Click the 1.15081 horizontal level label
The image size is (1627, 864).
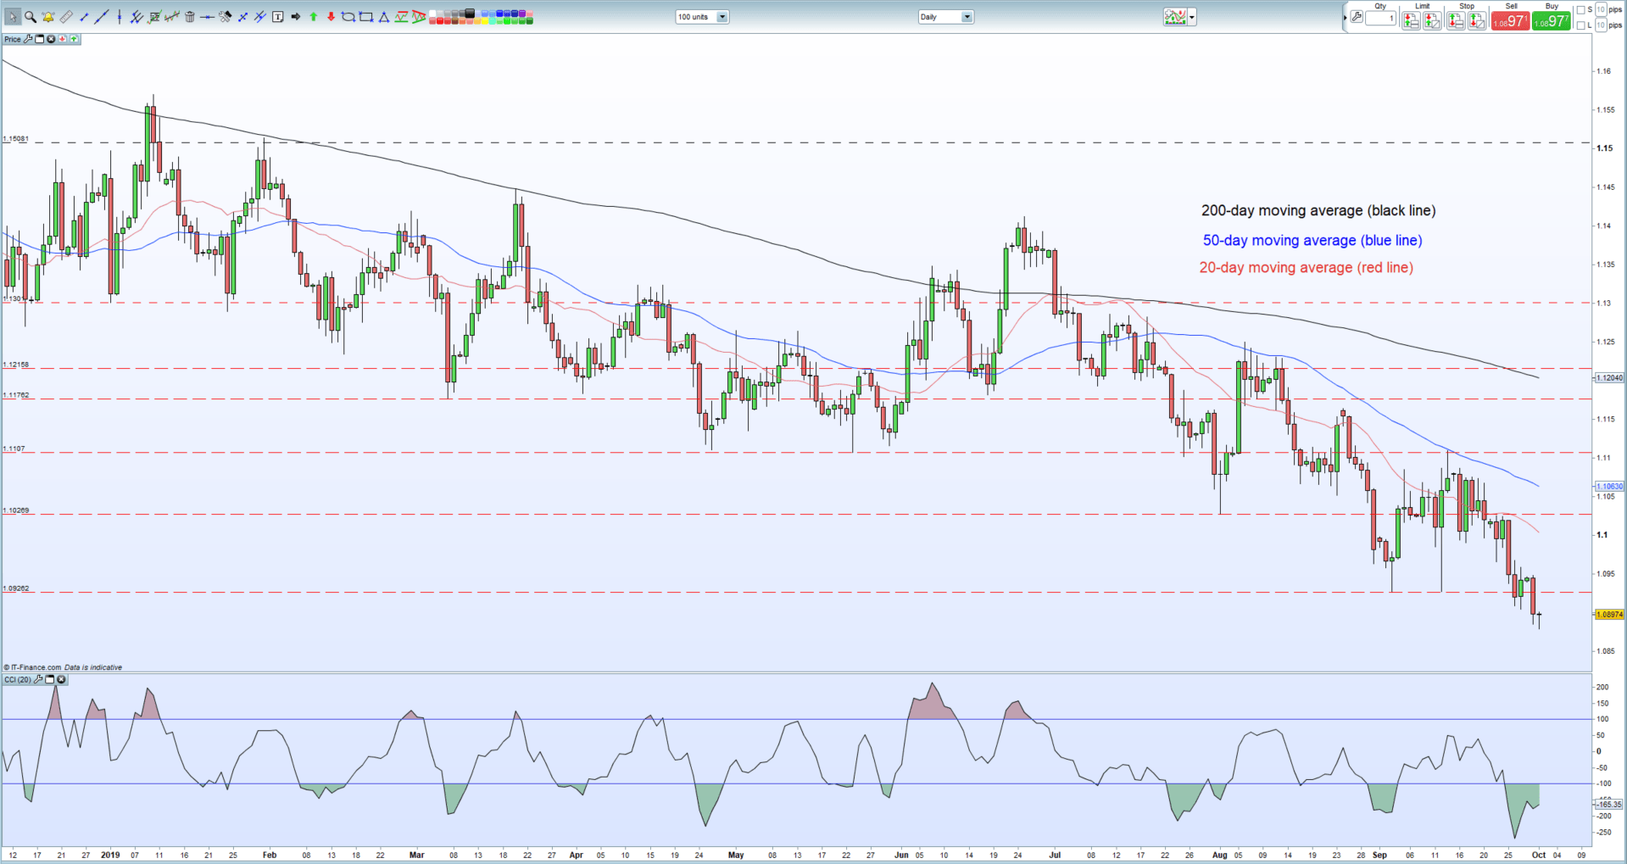pos(16,138)
